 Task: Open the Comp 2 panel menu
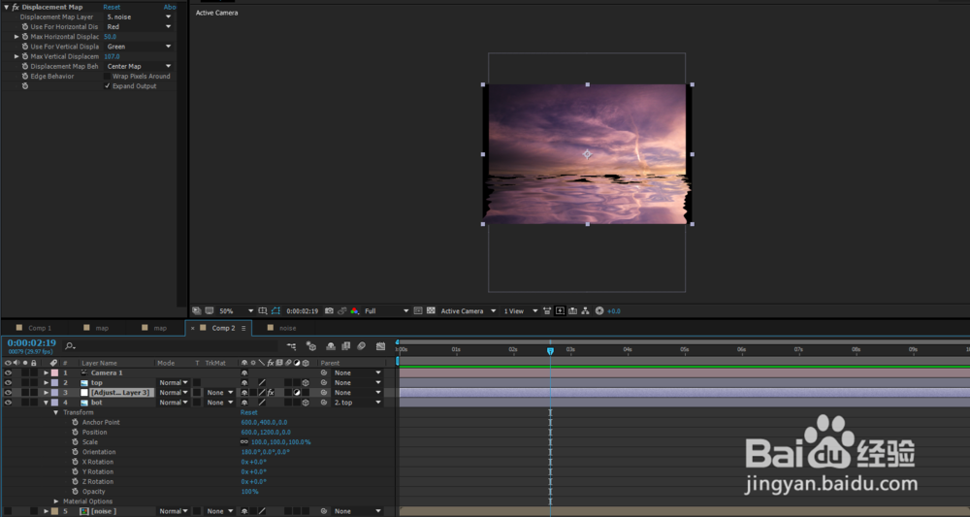click(x=243, y=328)
